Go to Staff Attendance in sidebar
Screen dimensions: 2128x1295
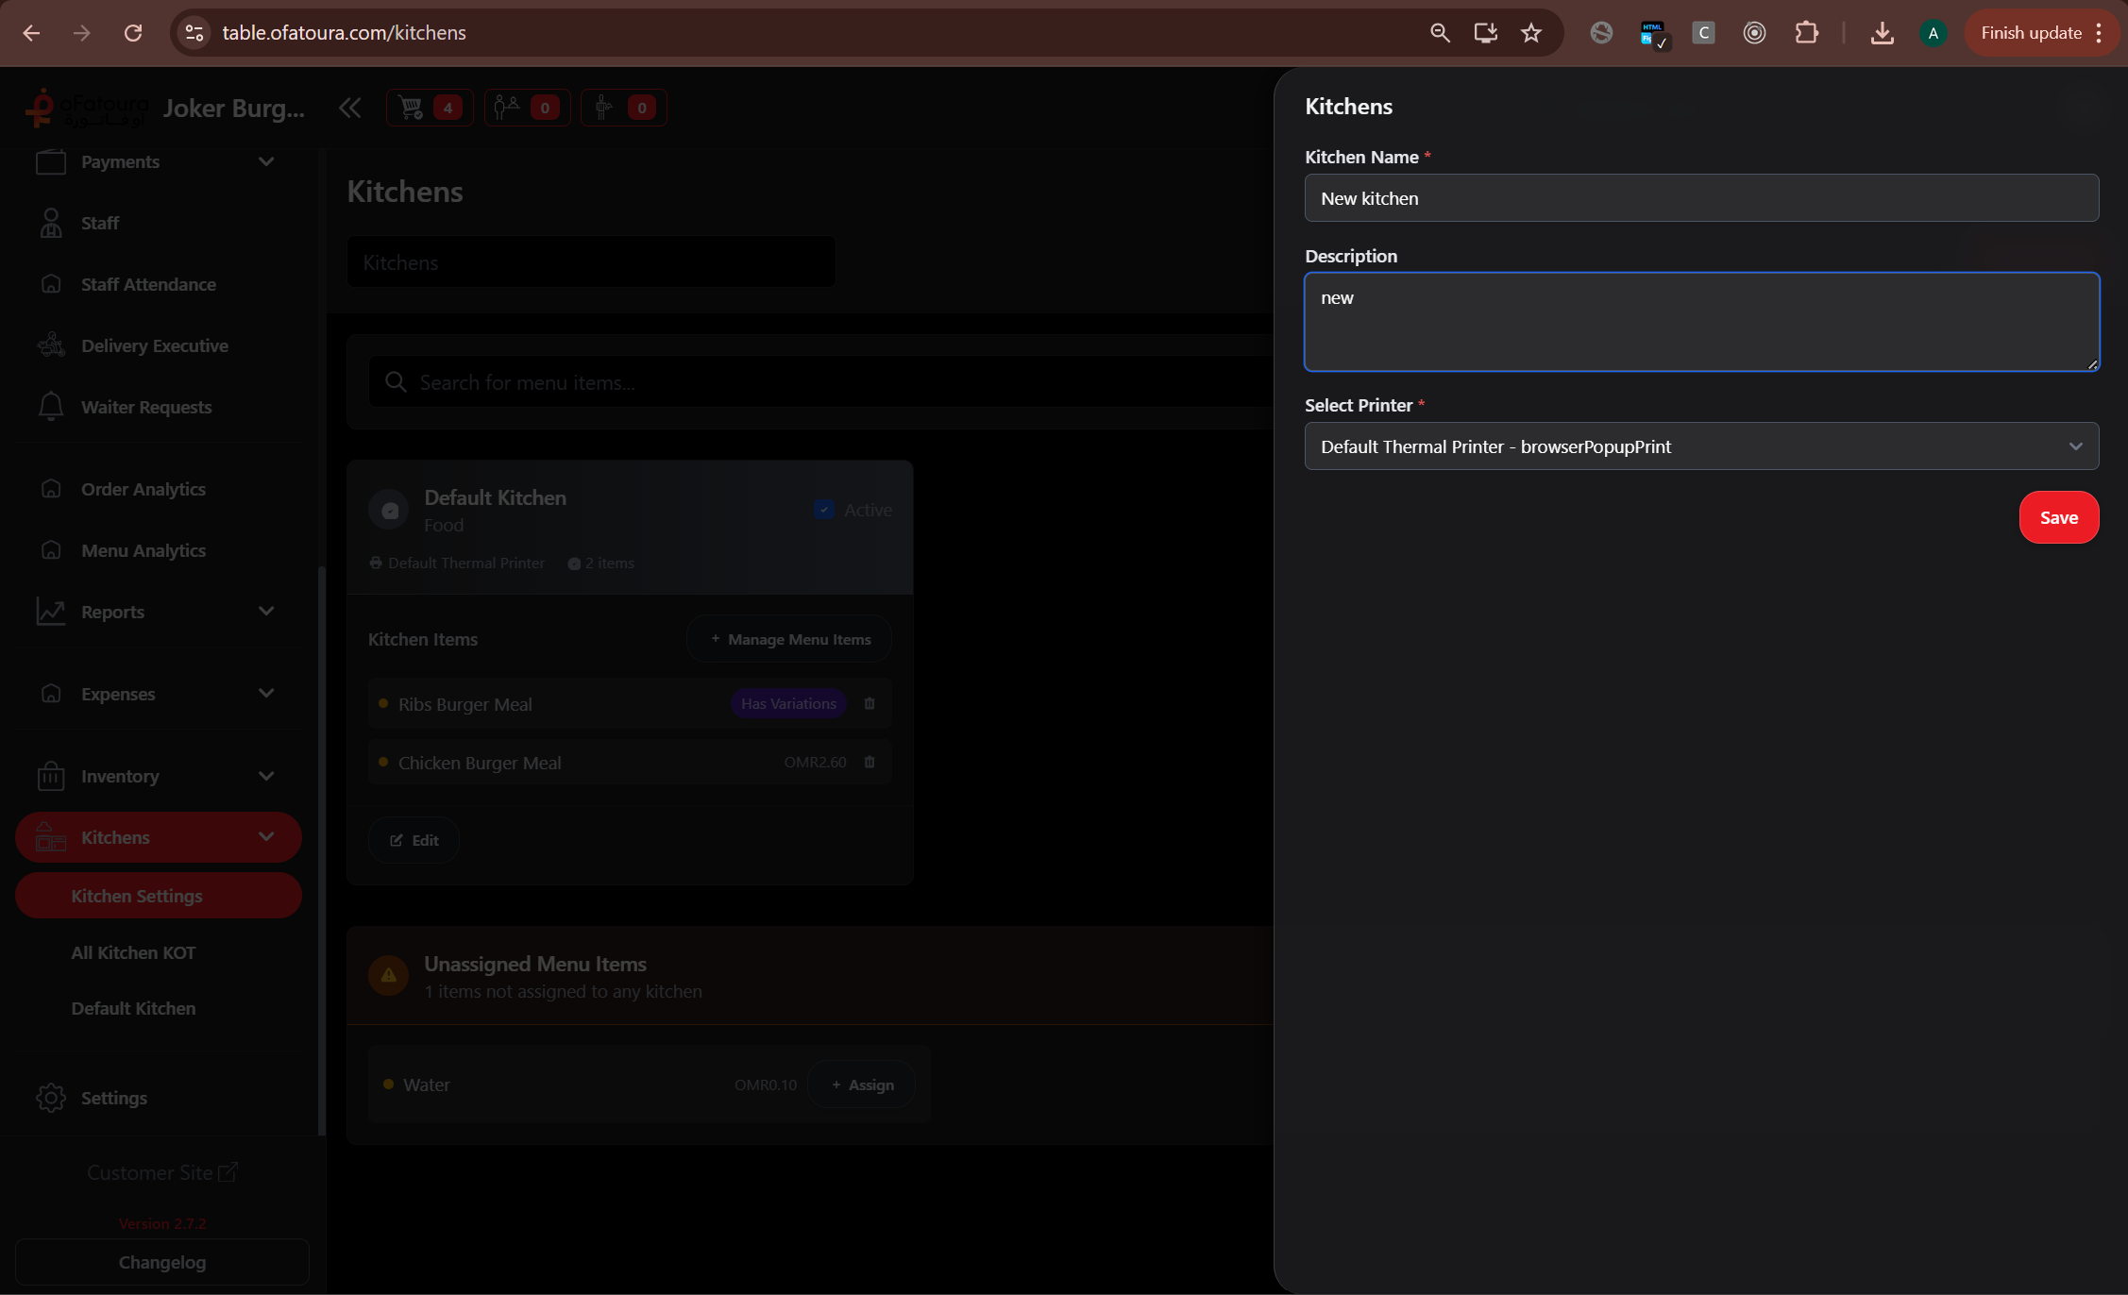[148, 285]
